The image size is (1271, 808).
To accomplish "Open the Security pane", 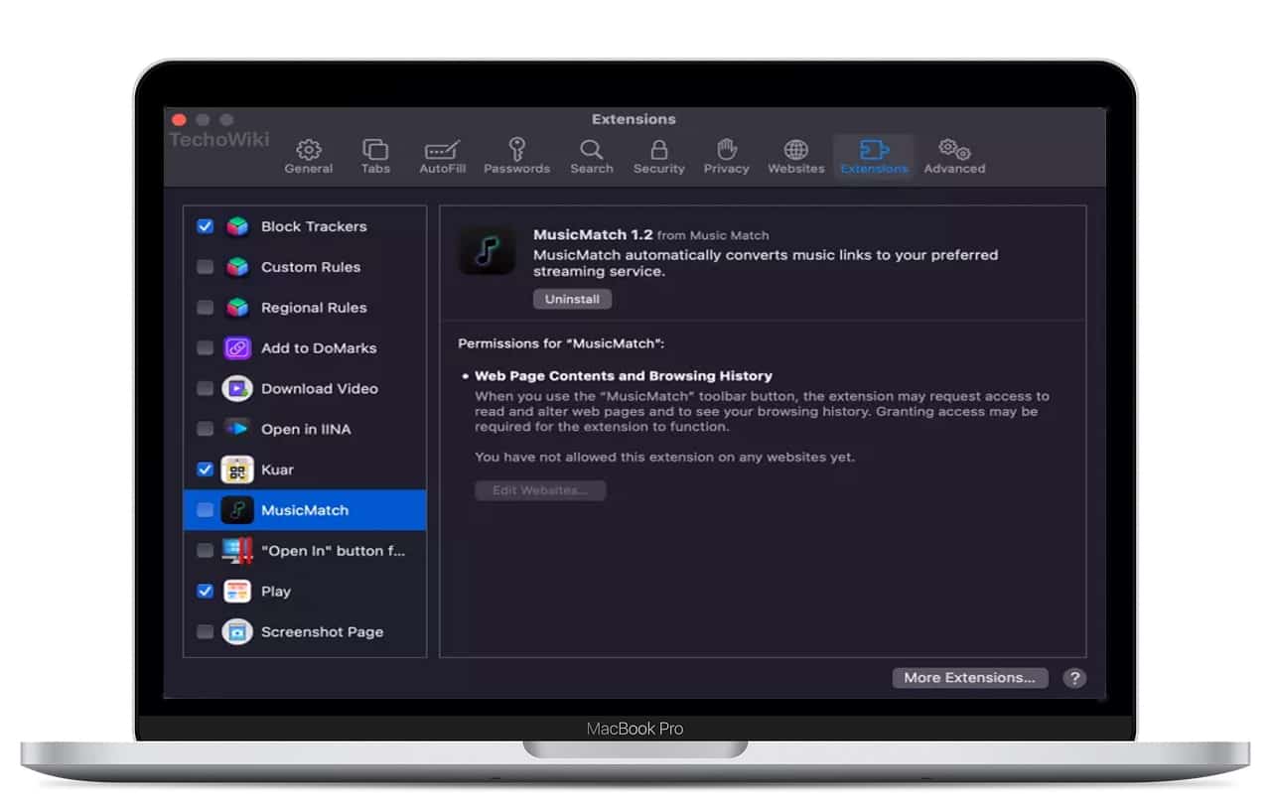I will [659, 157].
